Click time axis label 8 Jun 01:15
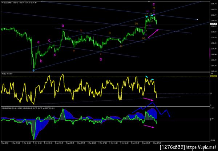218x151 pixels. (x=59, y=143)
